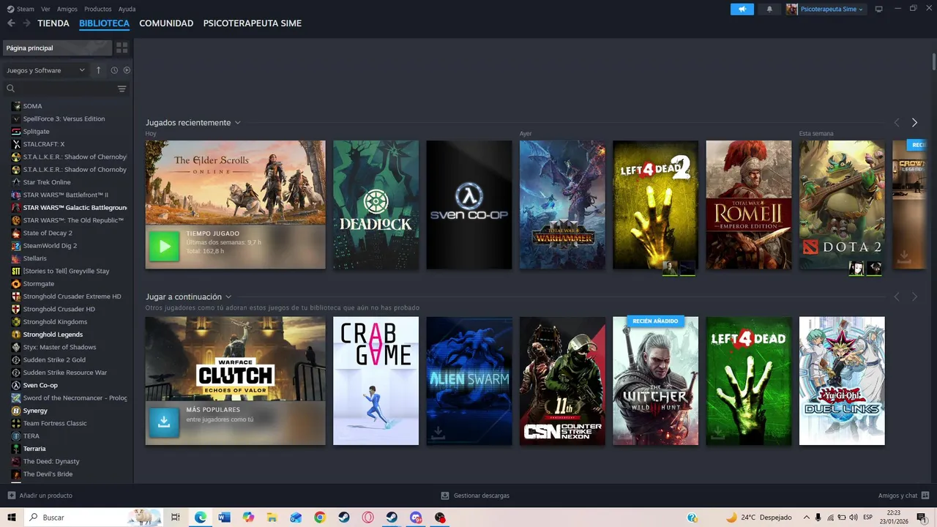Open Outlook from the taskbar

coord(296,517)
